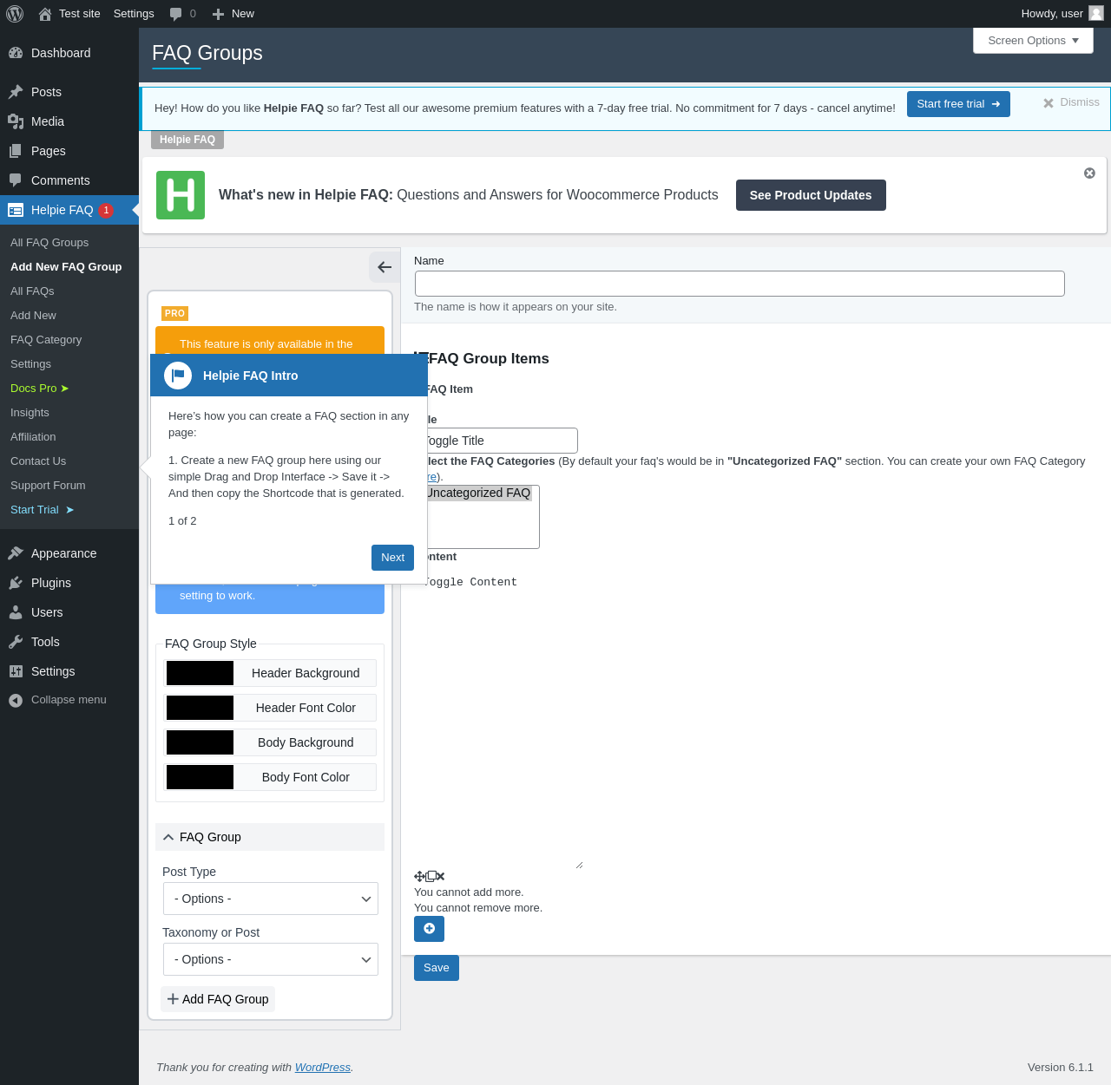Open the comments bubble in the admin bar

click(176, 14)
